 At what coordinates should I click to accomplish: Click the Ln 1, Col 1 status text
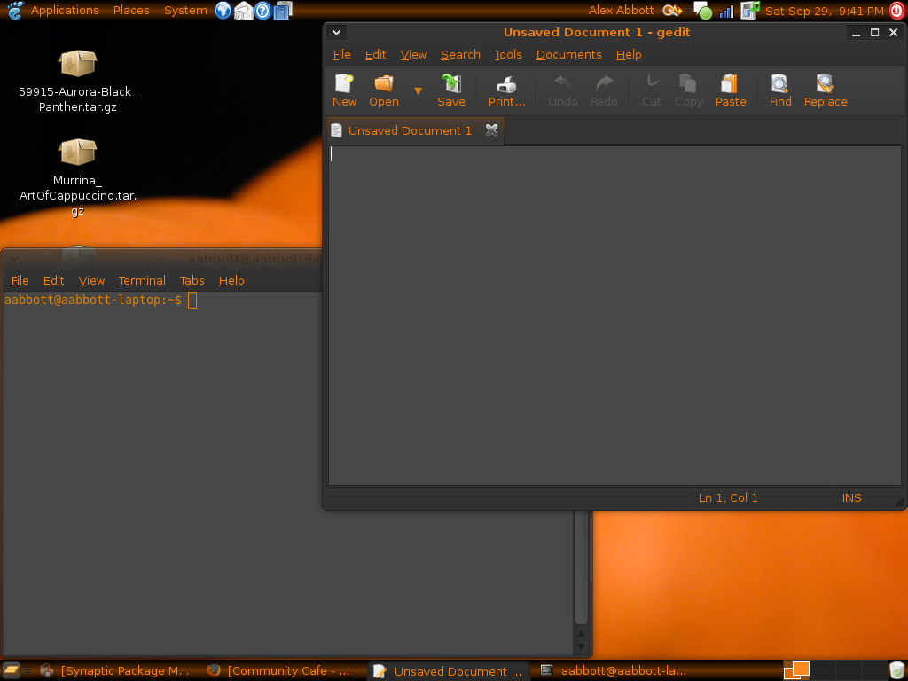pos(728,498)
